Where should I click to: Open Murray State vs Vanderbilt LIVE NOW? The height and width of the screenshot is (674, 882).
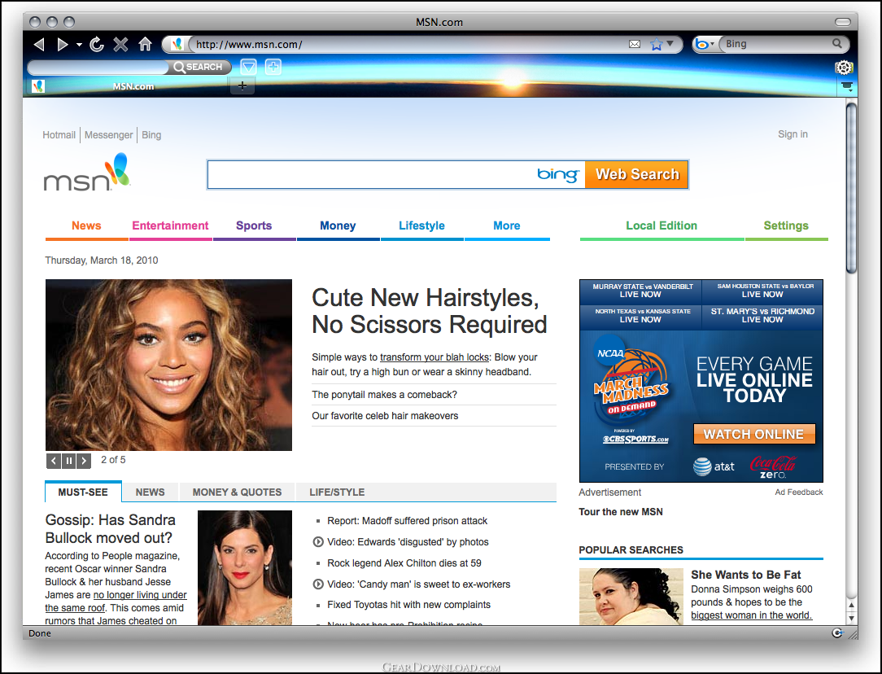(x=641, y=291)
